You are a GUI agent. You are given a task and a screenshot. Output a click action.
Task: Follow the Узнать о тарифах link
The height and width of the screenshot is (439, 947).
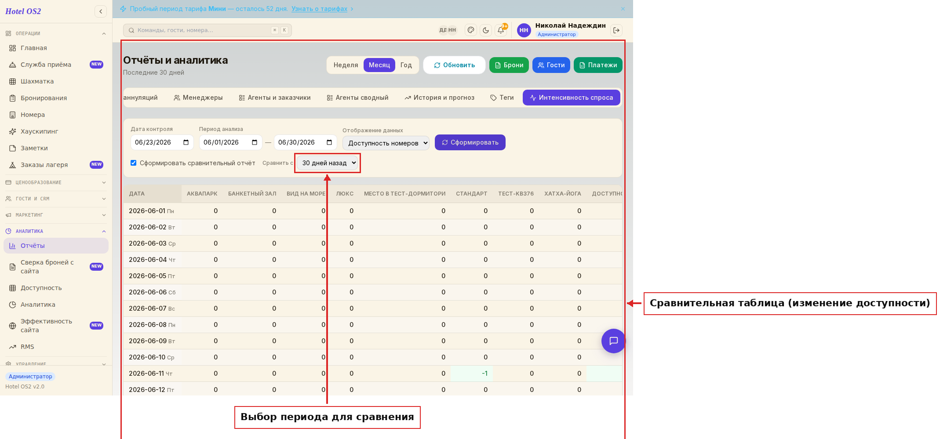[320, 9]
